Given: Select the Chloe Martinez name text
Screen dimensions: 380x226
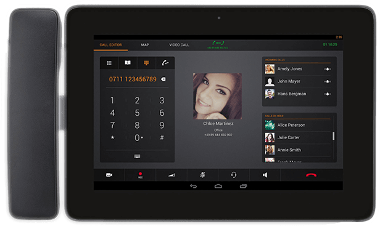Looking at the screenshot, I should 218,123.
